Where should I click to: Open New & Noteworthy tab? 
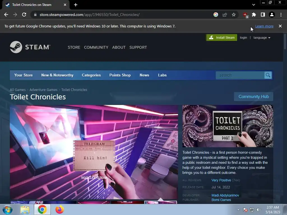[57, 75]
